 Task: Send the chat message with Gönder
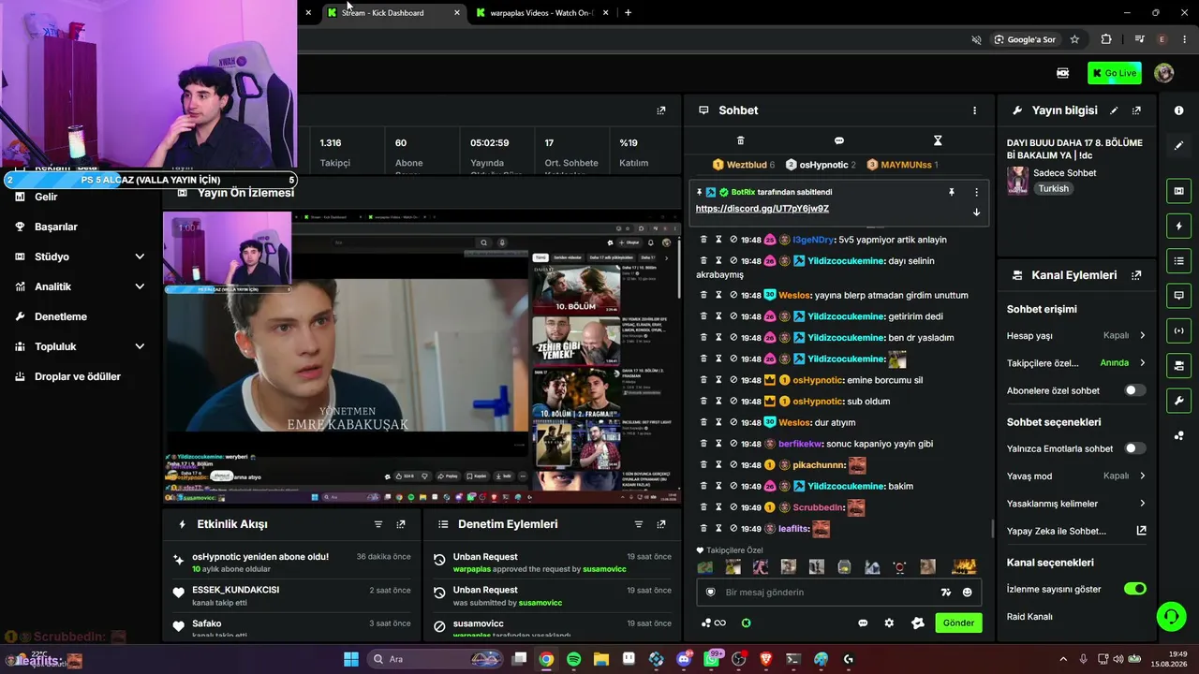tap(958, 623)
